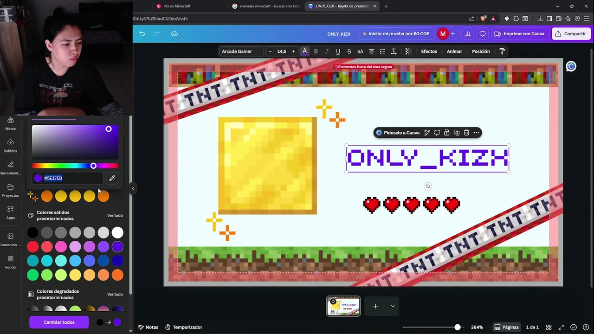Toggle strikethrough formatting

pos(349,51)
